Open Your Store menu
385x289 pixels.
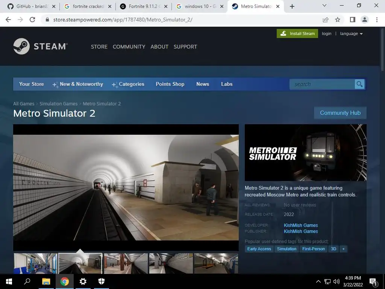pyautogui.click(x=32, y=84)
